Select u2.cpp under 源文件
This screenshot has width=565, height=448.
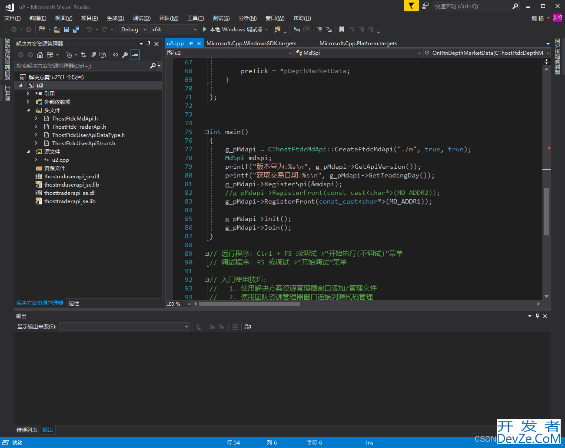[x=60, y=160]
